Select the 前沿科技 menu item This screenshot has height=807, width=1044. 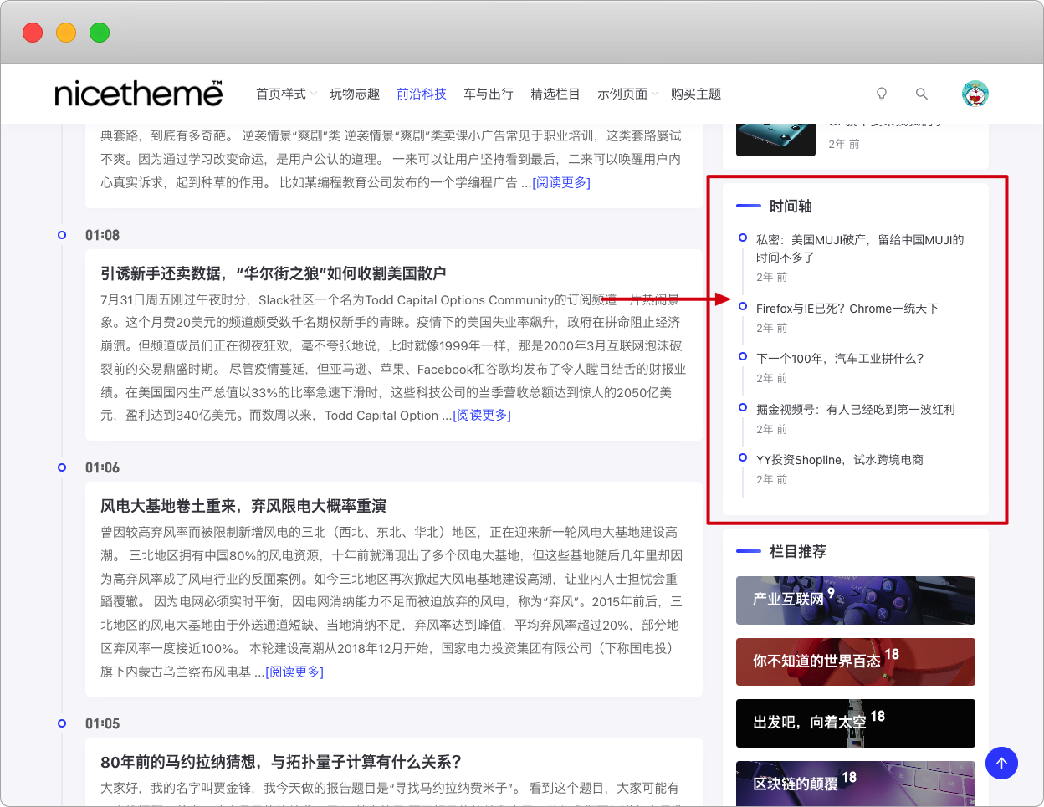422,94
